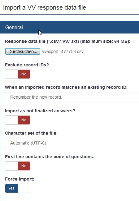Click the Exclude record IDs? label
The height and width of the screenshot is (201, 139).
point(27,65)
